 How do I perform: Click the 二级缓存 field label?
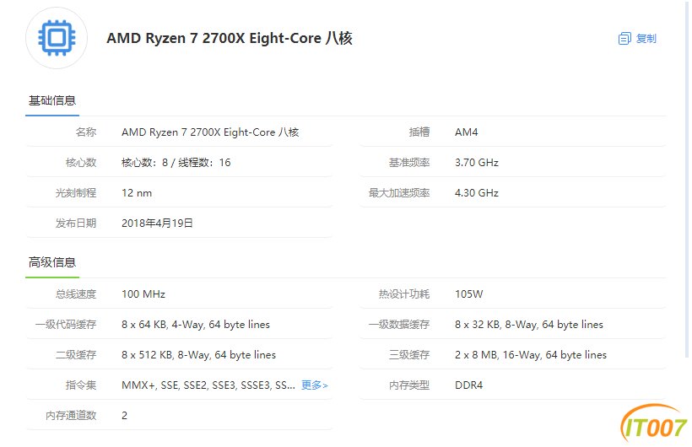tap(76, 355)
